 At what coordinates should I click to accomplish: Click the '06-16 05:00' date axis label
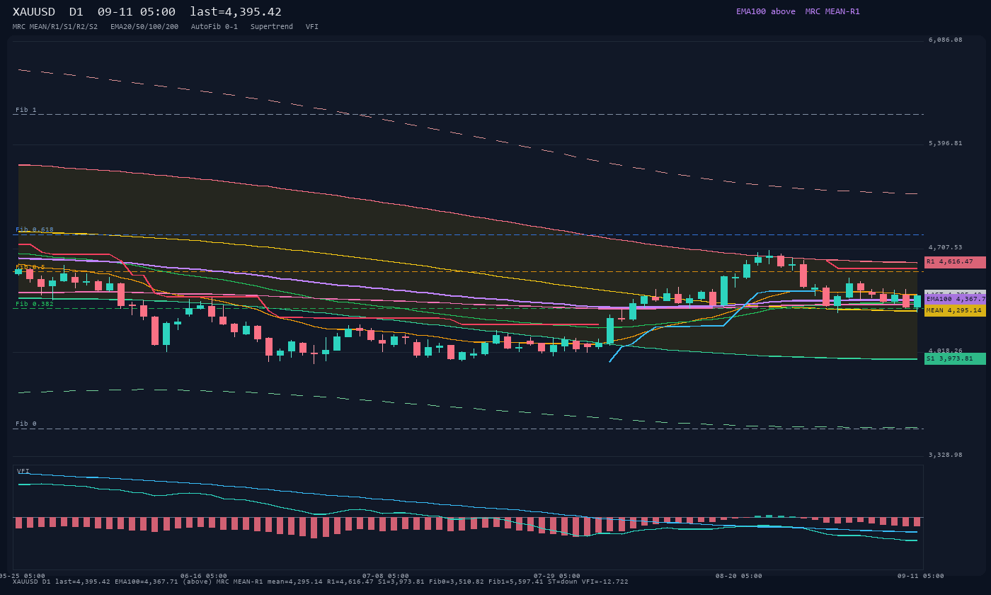click(204, 576)
